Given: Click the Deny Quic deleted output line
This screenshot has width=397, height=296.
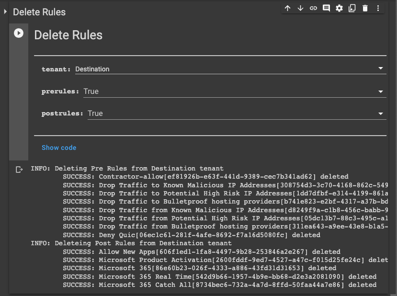Looking at the screenshot, I should pyautogui.click(x=191, y=235).
